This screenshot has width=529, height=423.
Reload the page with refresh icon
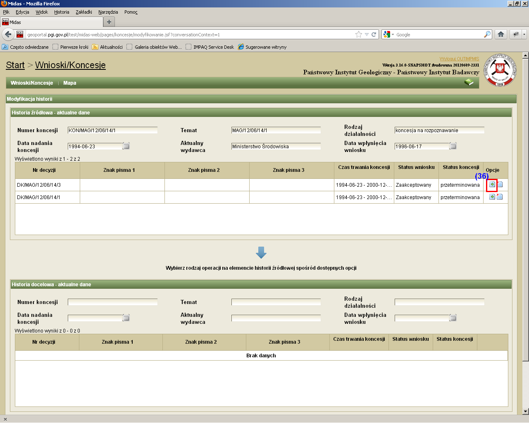(x=374, y=35)
